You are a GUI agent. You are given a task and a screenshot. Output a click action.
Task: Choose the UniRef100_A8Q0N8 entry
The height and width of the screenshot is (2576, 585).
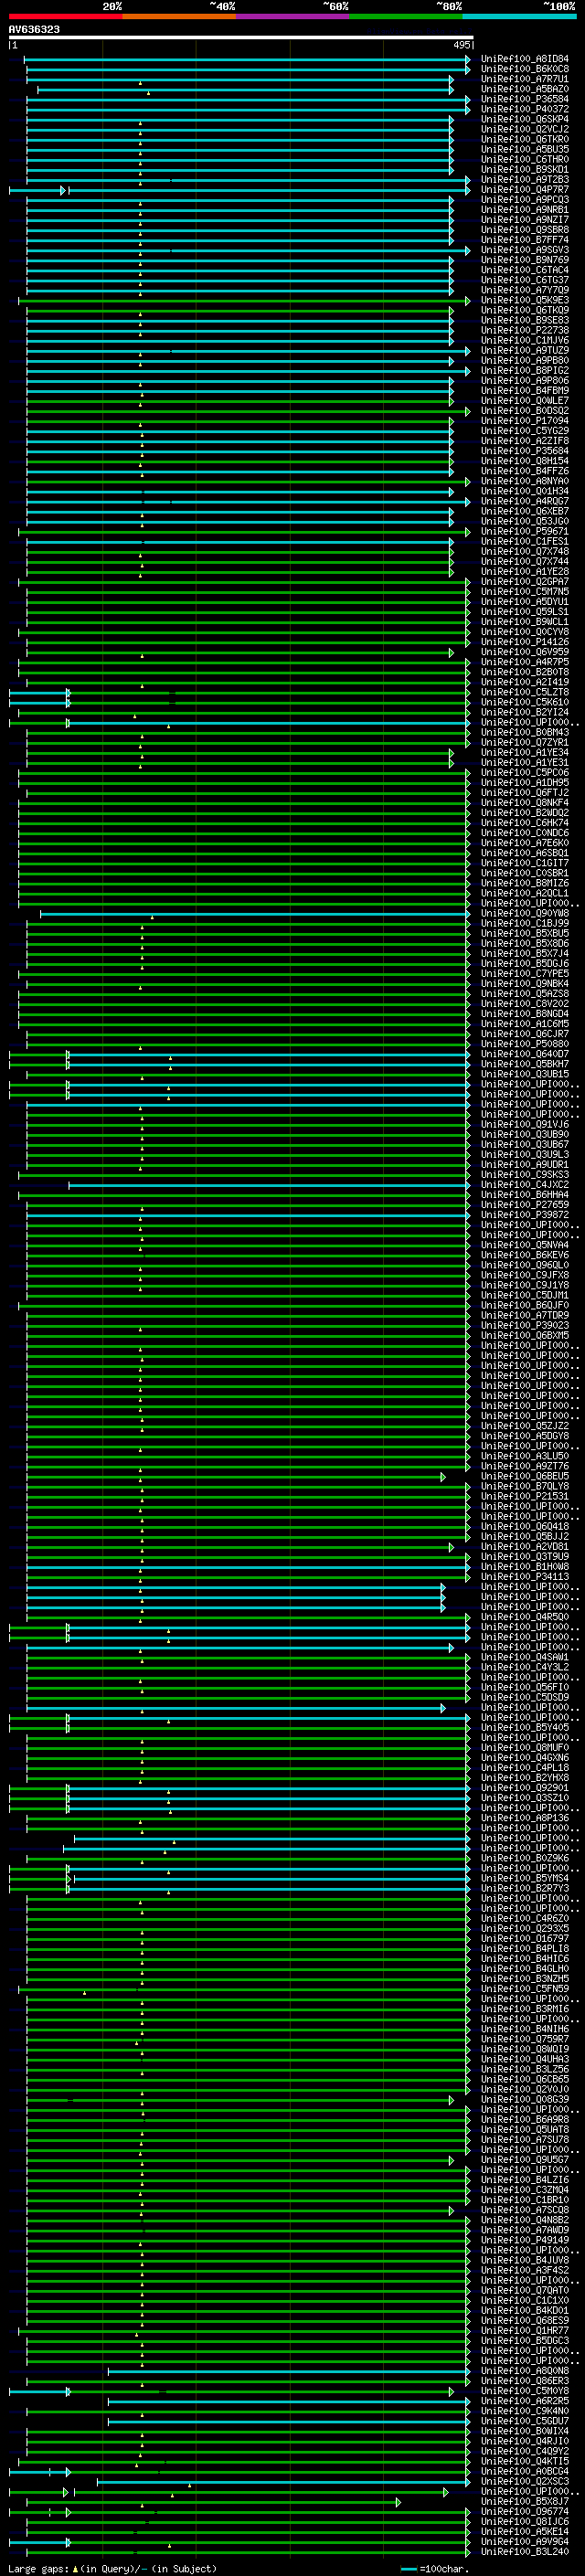click(524, 2371)
